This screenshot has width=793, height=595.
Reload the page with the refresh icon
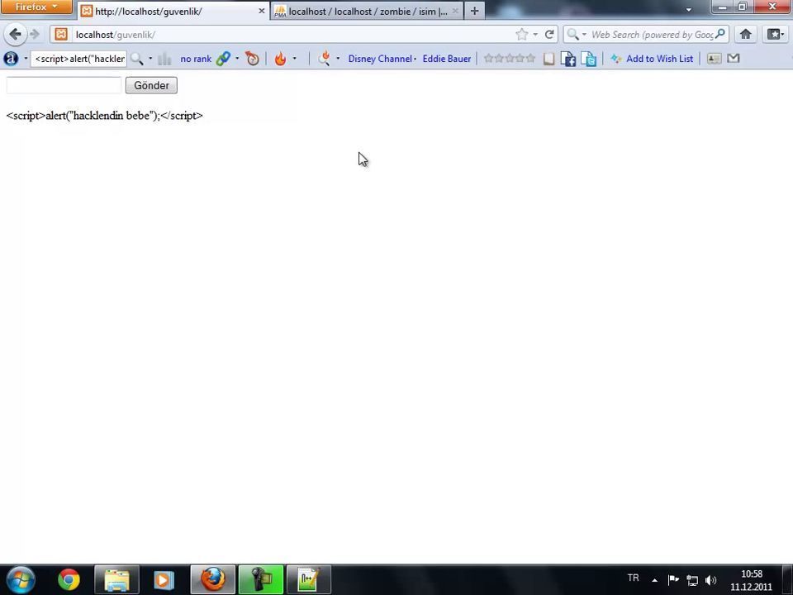(x=549, y=35)
